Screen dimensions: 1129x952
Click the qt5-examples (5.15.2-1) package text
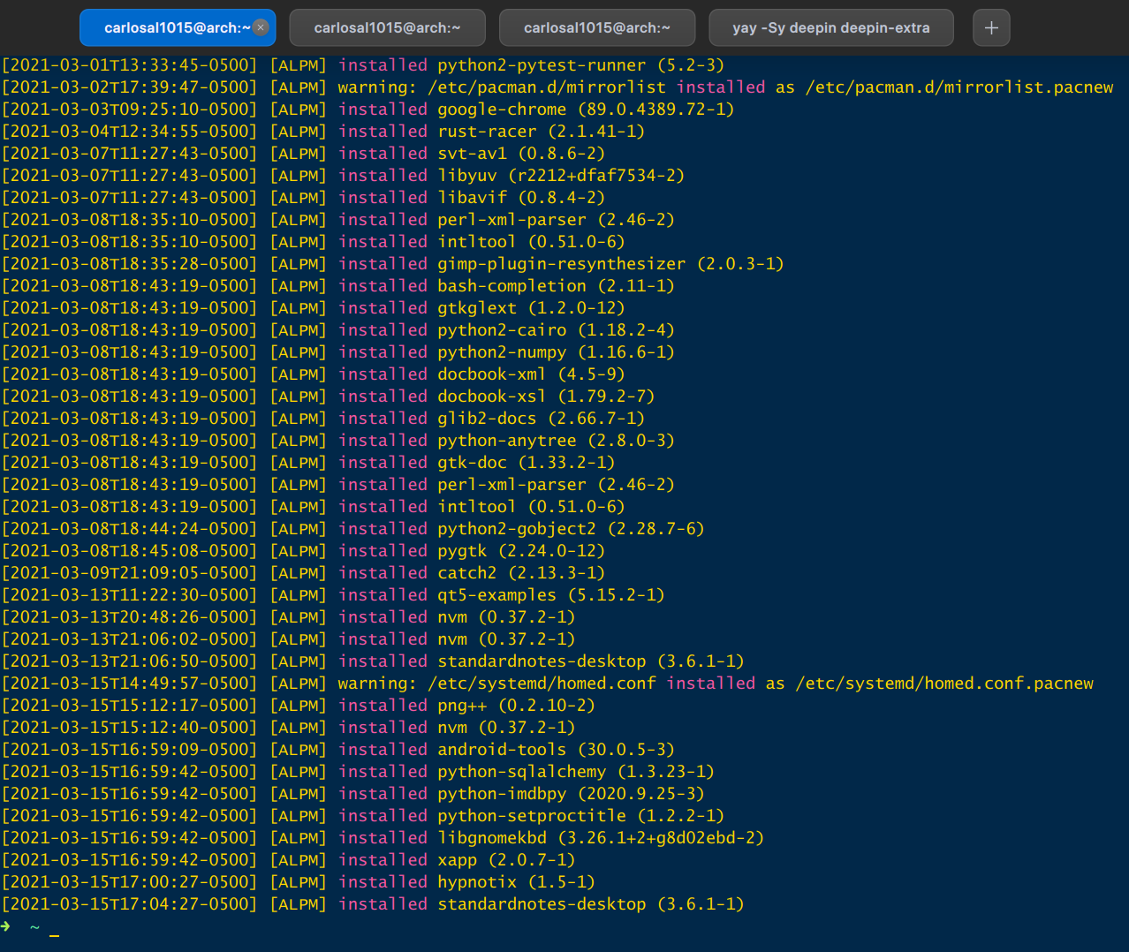[550, 595]
